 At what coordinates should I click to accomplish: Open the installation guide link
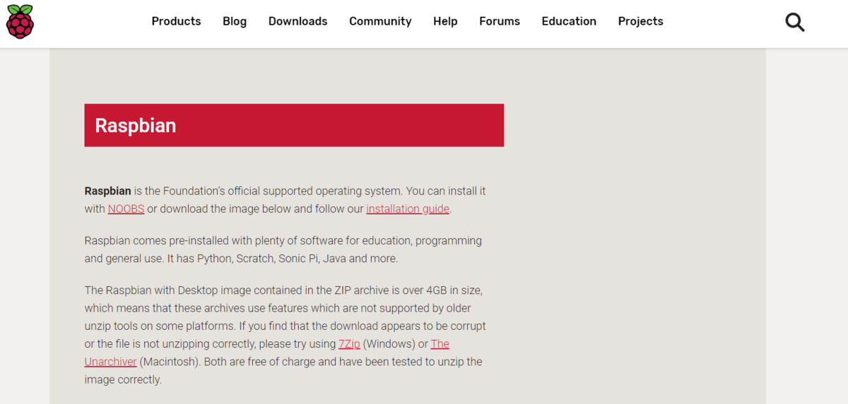point(408,209)
